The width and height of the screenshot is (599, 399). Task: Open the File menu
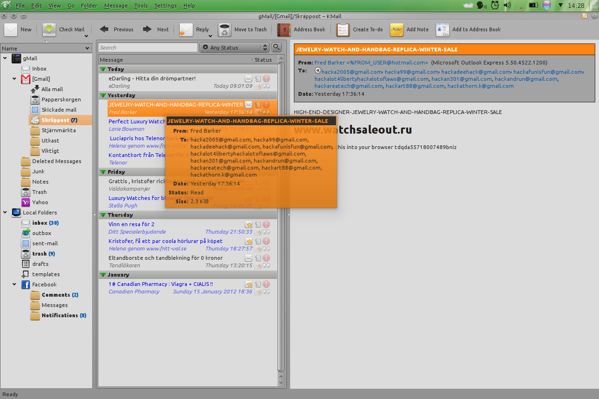tap(20, 6)
